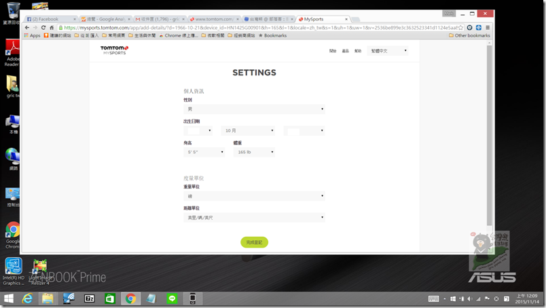Viewport: 546px width, 308px height.
Task: Open the 7z app in the taskbar
Action: (x=90, y=299)
